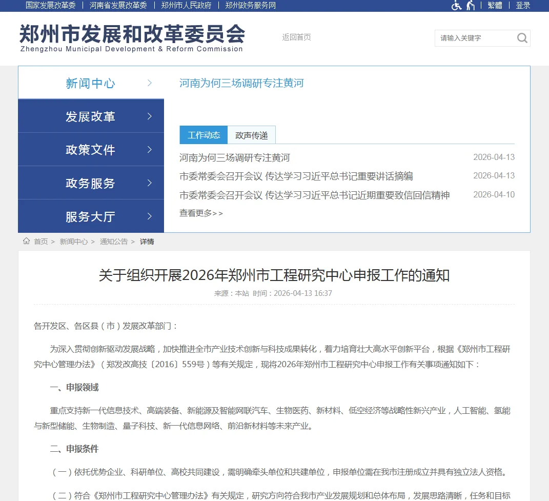The width and height of the screenshot is (549, 501).
Task: Expand the 服务大厅 chevron arrow
Action: (150, 216)
